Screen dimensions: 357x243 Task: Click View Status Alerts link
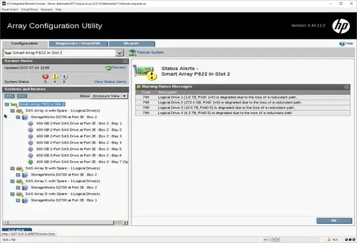point(110,82)
